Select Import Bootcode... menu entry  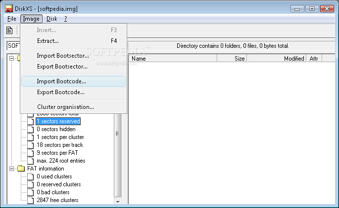click(x=74, y=81)
